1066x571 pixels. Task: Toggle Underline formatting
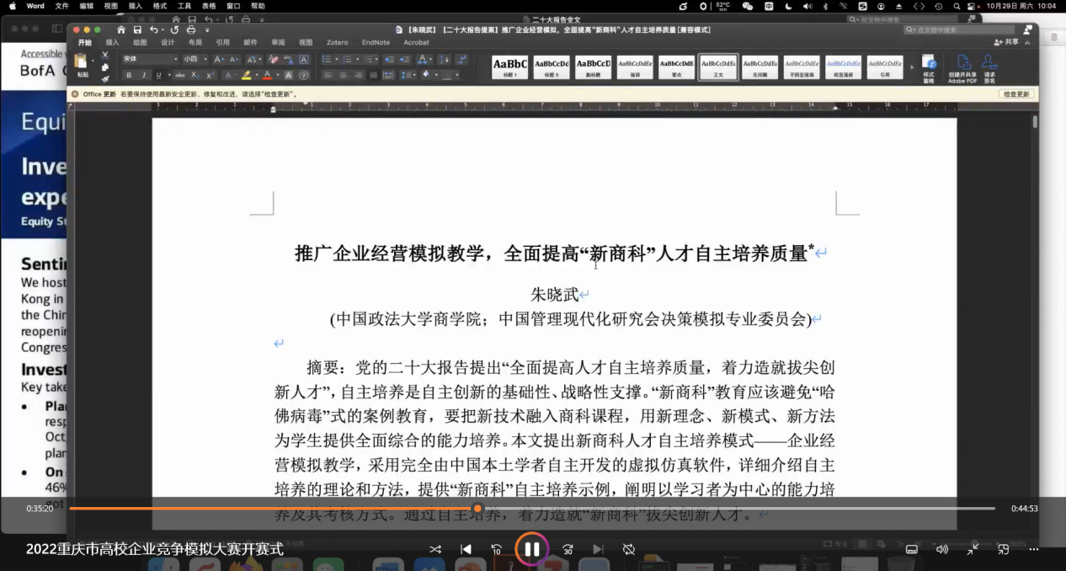coord(159,75)
